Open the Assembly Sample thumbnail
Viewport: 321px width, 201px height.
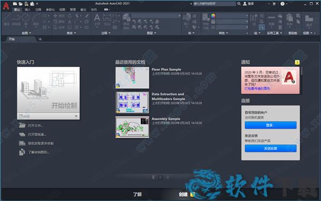click(132, 127)
